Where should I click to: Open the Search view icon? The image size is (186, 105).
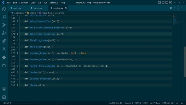coord(4,17)
